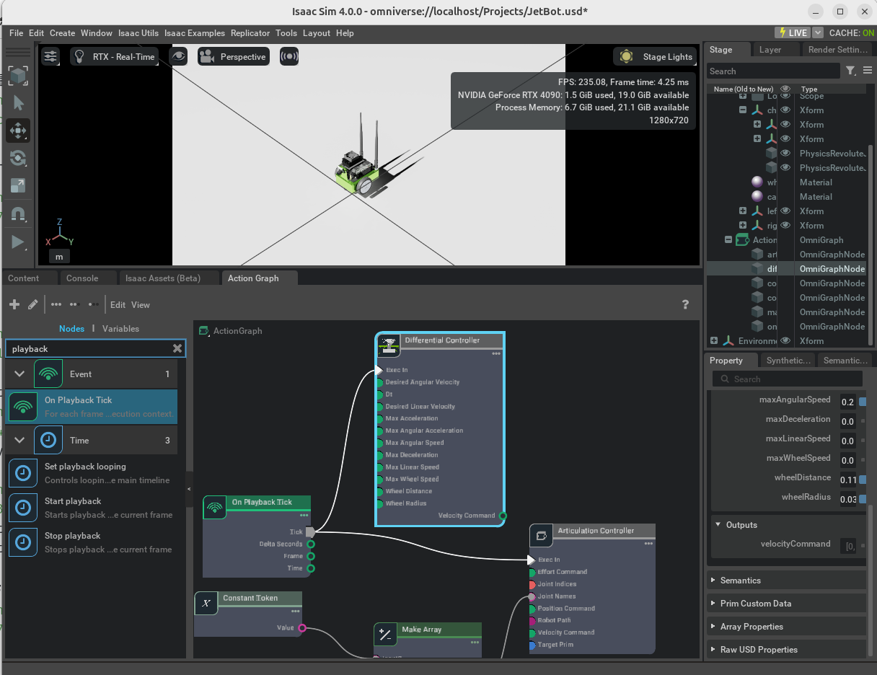Open Differential Controller node options dots
The height and width of the screenshot is (675, 877).
click(x=496, y=353)
